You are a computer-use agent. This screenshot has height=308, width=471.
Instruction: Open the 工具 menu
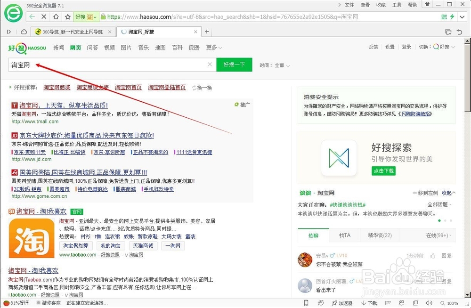pyautogui.click(x=397, y=5)
